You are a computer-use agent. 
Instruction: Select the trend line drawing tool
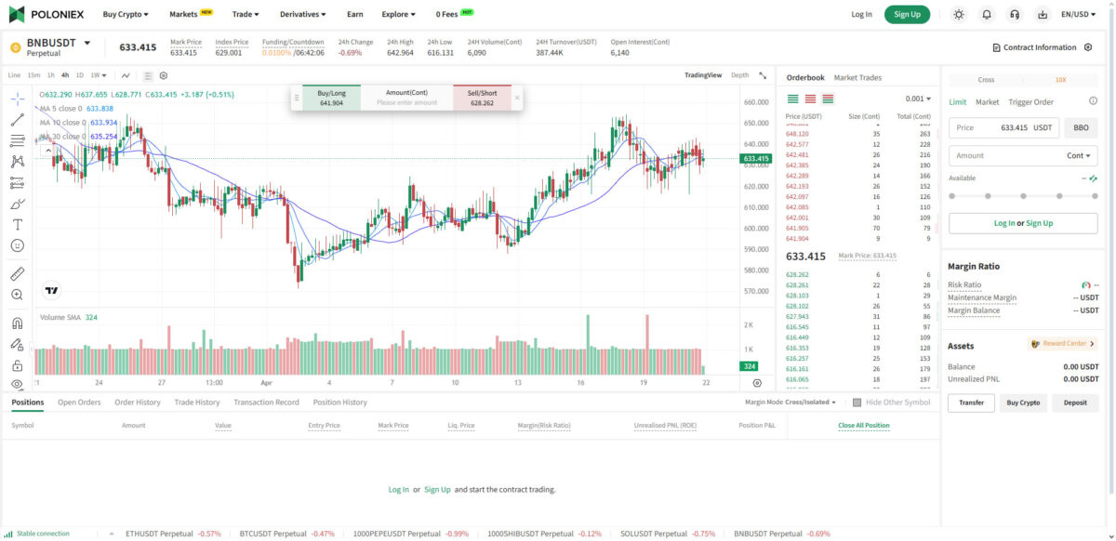(x=17, y=120)
